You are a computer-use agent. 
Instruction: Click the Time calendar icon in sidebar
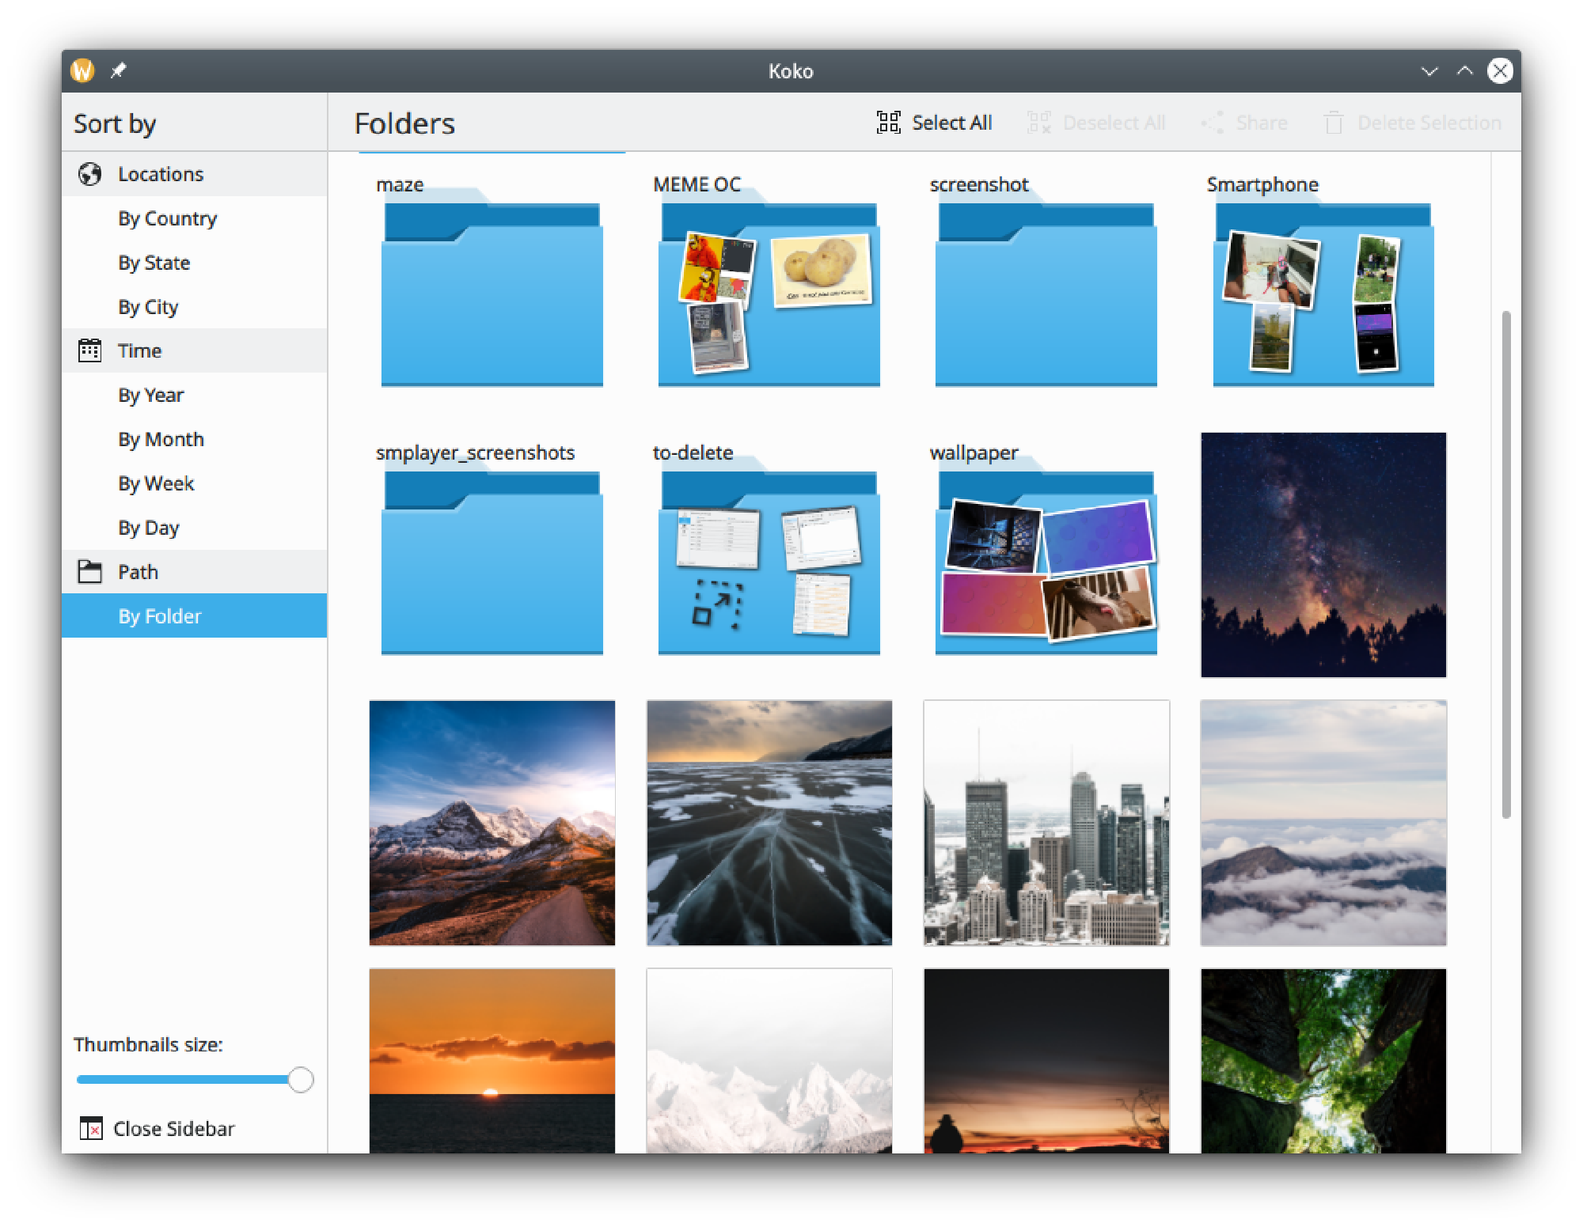pos(89,350)
